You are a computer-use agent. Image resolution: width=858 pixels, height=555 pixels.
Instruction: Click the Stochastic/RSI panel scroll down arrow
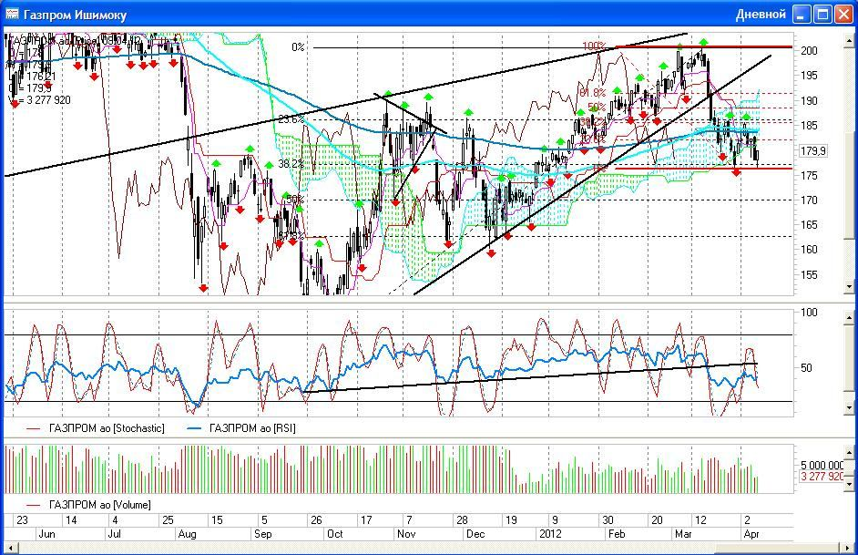pos(849,407)
